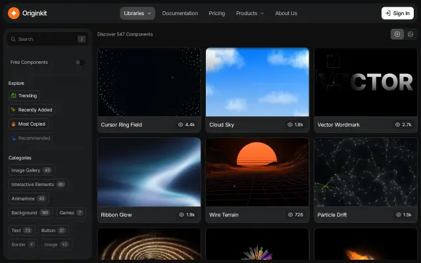
Task: Click the Cloud Sky title
Action: click(x=222, y=125)
